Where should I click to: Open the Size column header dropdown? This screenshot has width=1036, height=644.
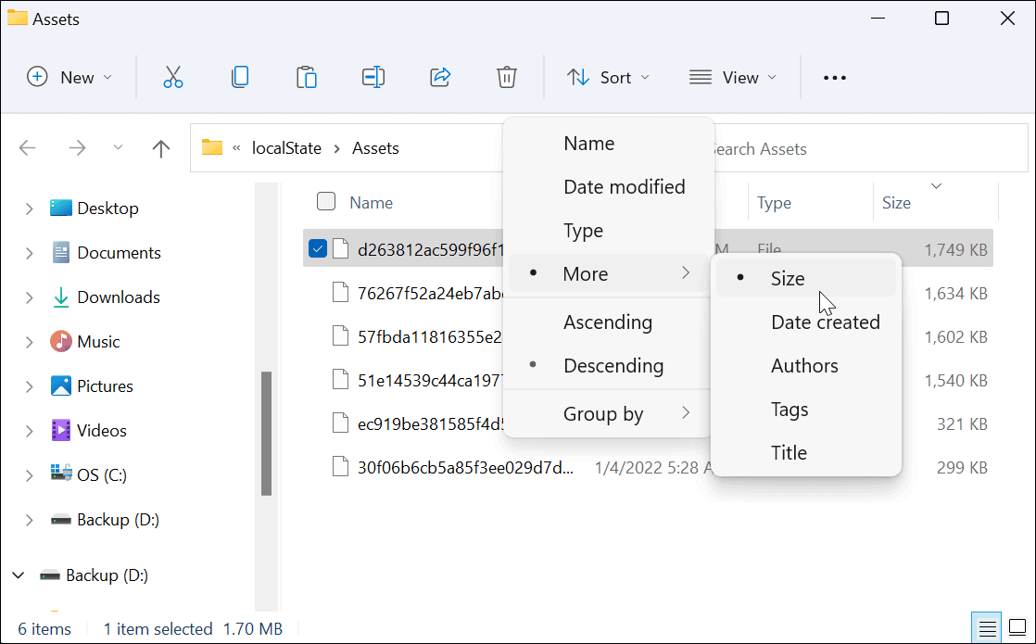[x=936, y=185]
